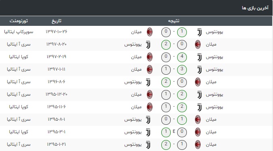Select the score 3 in the 1397-1-11 match
The width and height of the screenshot is (273, 151).
182,70
